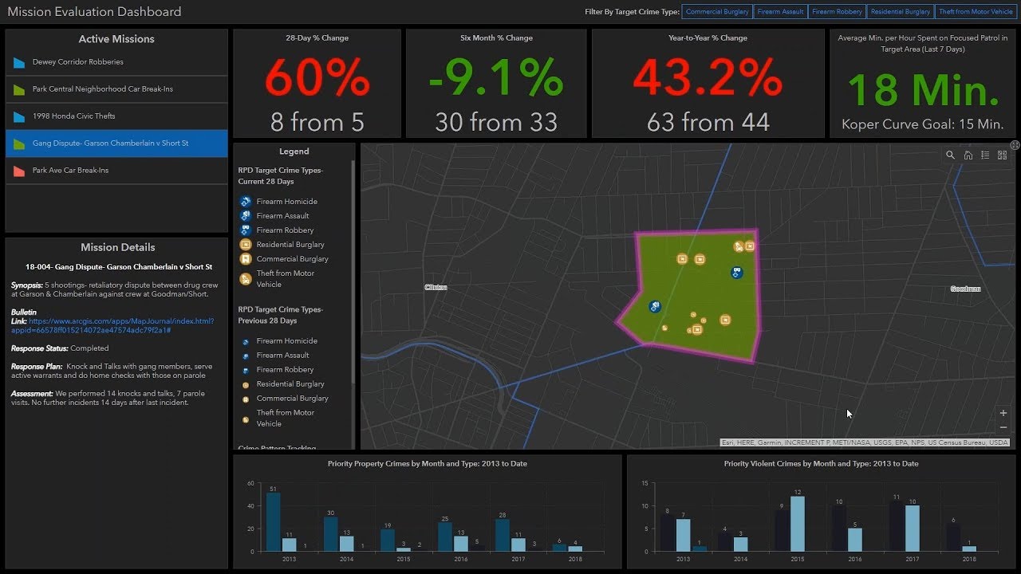Click the Firearm Robbery marker on the map
This screenshot has height=574, width=1021.
pos(737,273)
